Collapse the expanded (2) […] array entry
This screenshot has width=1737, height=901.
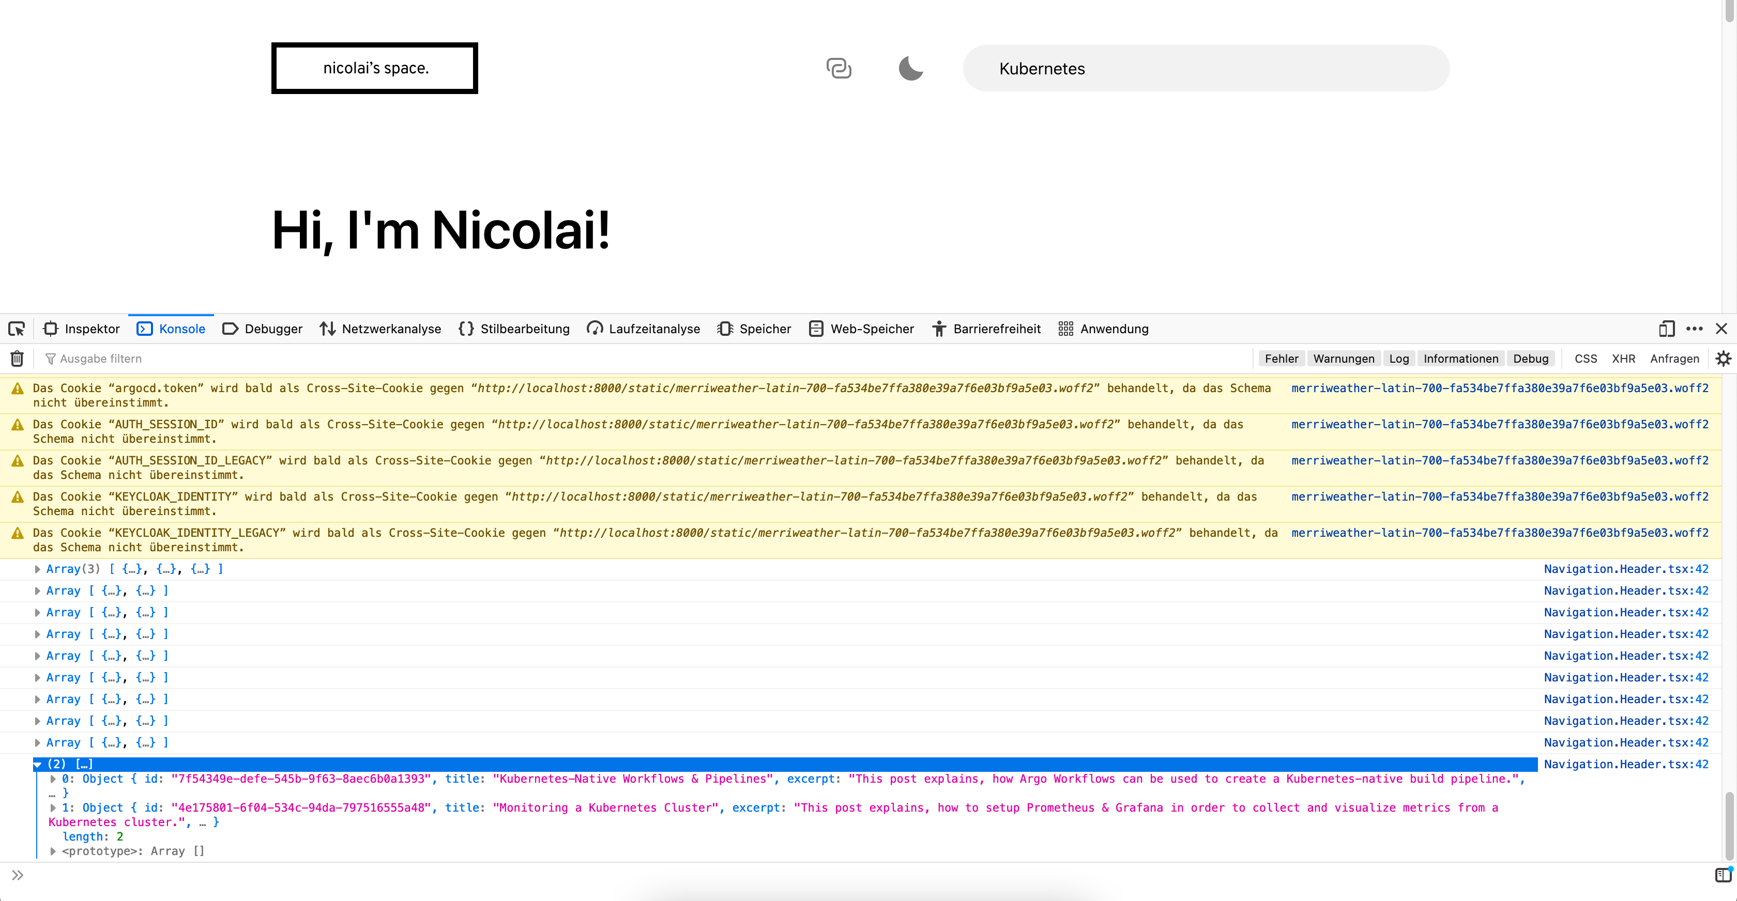(38, 764)
